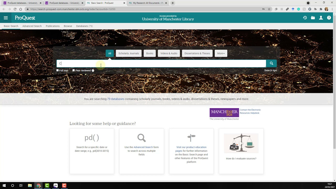Tick the Peer reviewed checkbox
Viewport: 336px width, 189px height.
click(x=73, y=70)
